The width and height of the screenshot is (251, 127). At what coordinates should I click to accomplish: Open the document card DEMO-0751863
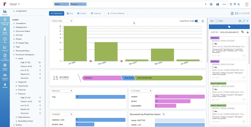pos(228,47)
